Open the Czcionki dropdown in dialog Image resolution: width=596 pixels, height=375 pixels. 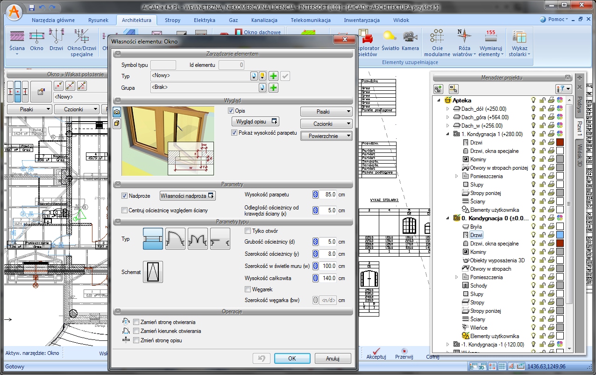[x=326, y=124]
